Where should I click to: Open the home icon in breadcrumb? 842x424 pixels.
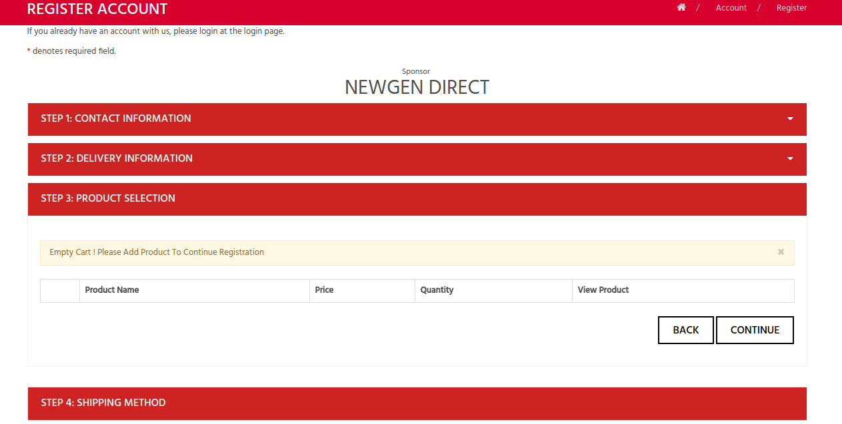(681, 7)
